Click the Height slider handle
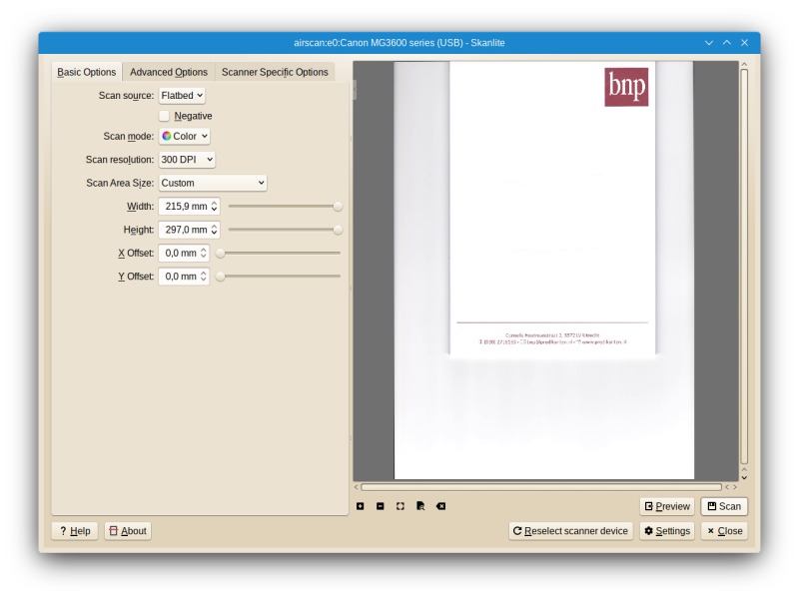The width and height of the screenshot is (799, 599). point(338,230)
